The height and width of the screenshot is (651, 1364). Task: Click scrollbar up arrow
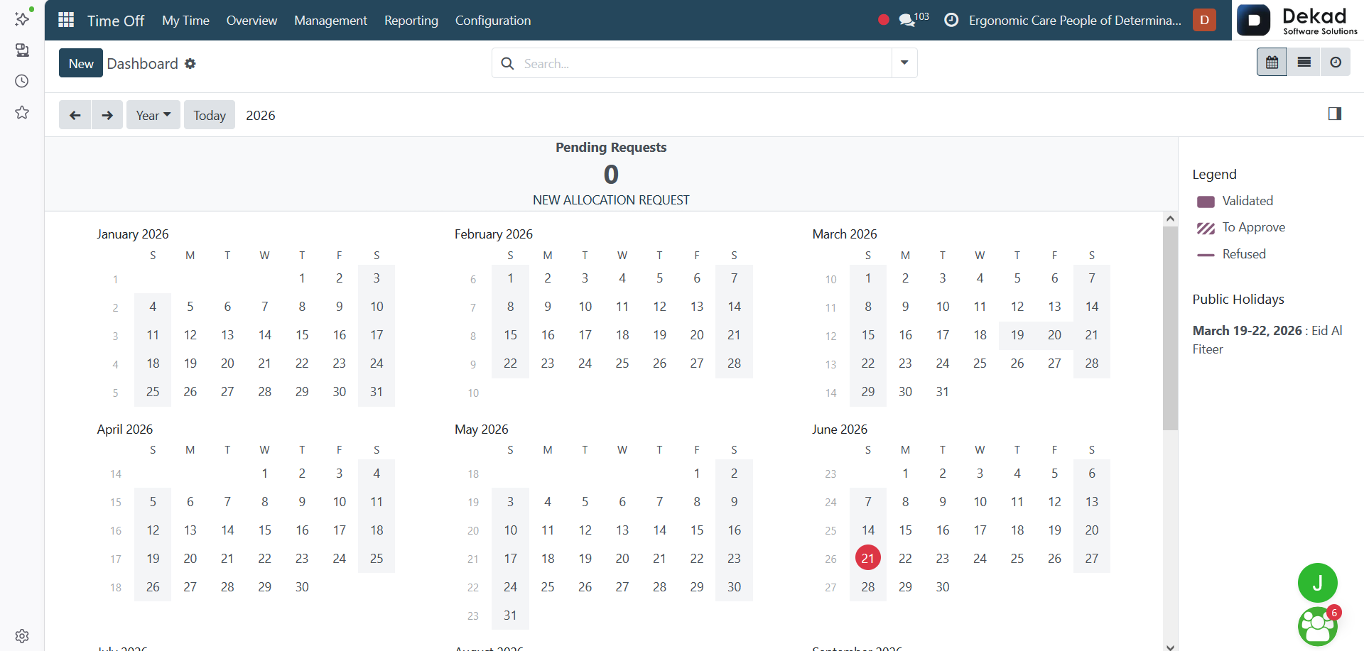point(1170,219)
